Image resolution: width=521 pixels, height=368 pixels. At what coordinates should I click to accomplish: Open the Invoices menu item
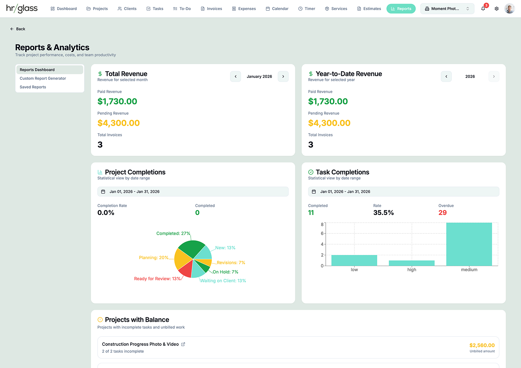tap(211, 9)
